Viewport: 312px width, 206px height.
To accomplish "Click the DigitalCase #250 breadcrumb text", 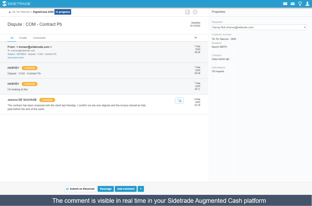I will pyautogui.click(x=43, y=12).
